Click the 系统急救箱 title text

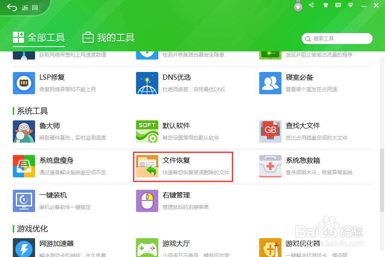(x=303, y=160)
